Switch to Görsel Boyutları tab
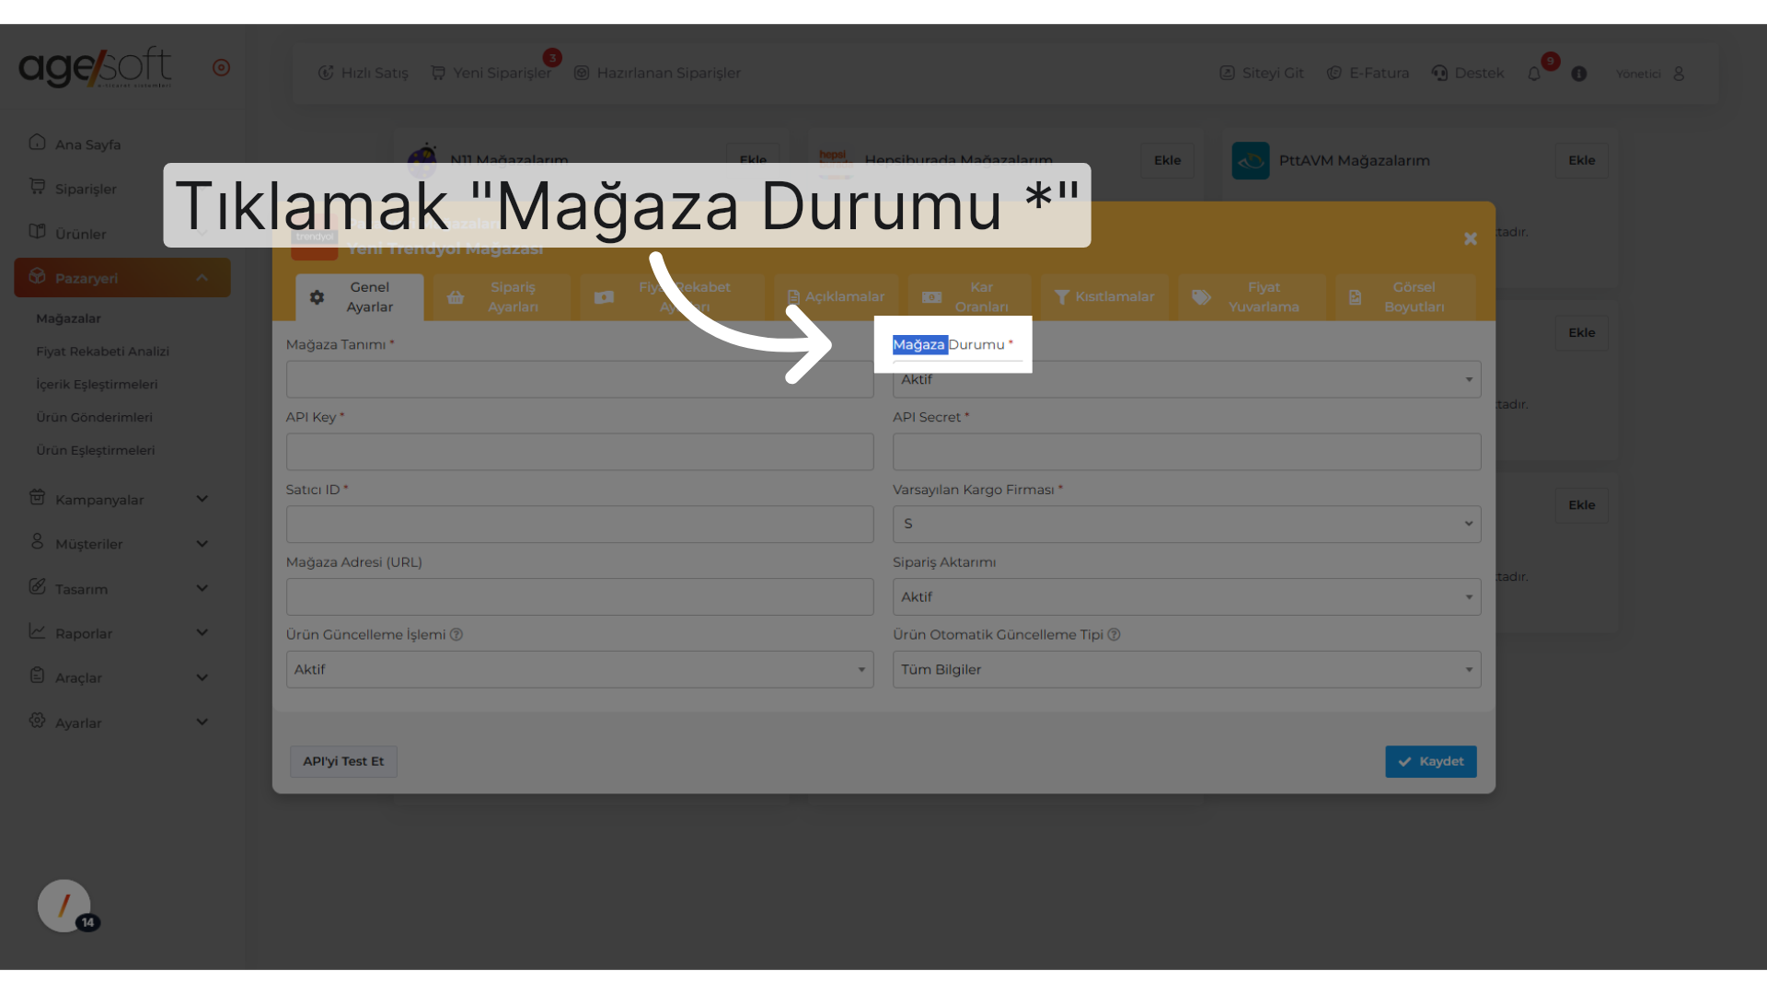1767x994 pixels. tap(1405, 296)
